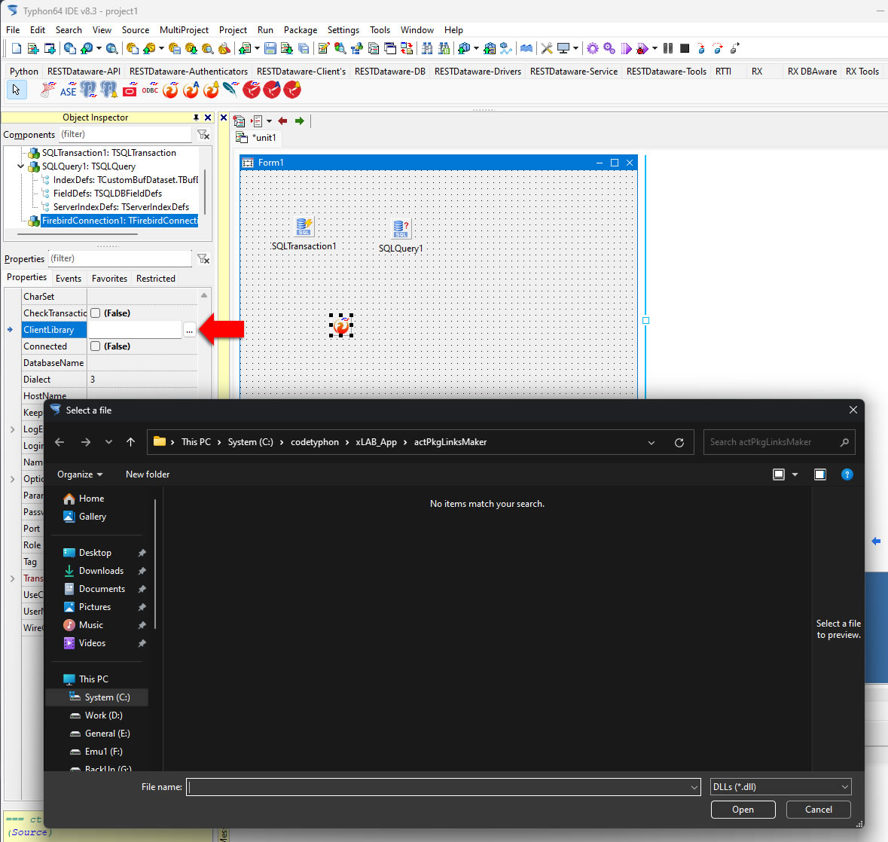Open the Package menu
The width and height of the screenshot is (888, 842).
pyautogui.click(x=301, y=30)
